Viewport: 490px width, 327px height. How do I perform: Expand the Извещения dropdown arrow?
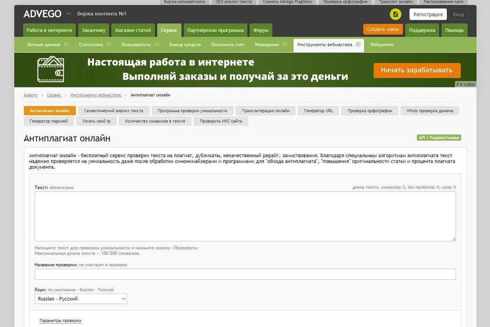tap(285, 44)
